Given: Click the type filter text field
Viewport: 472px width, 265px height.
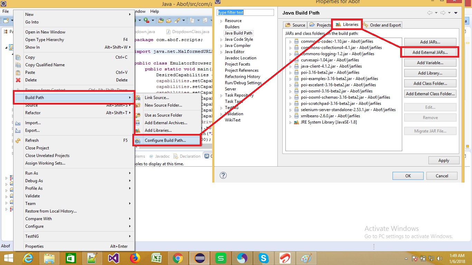Looking at the screenshot, I should point(245,12).
